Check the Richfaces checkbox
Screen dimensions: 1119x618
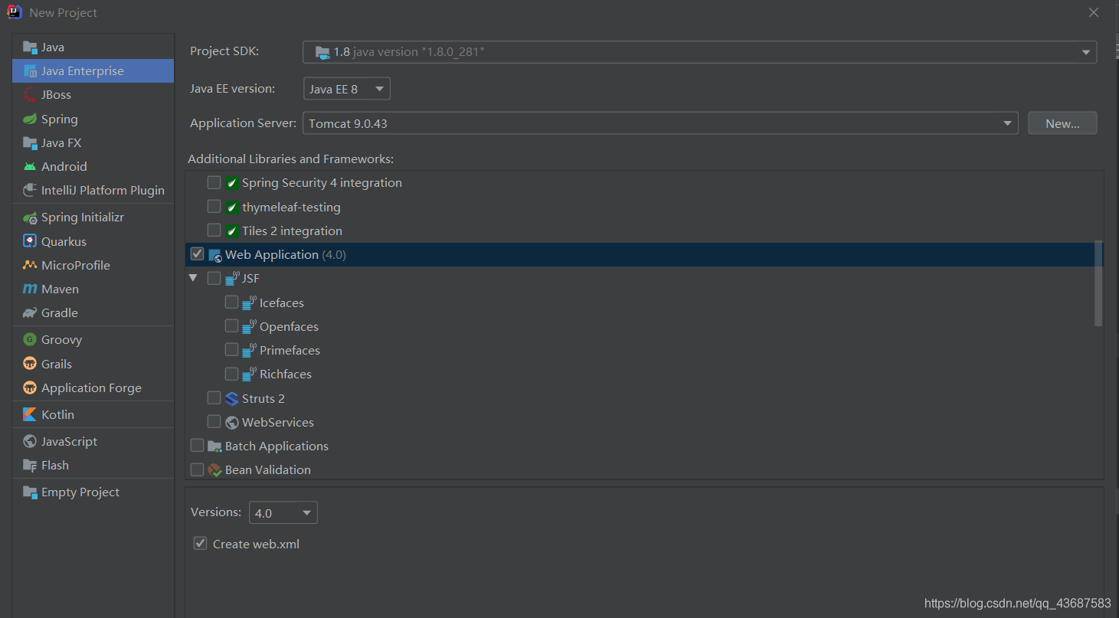click(x=231, y=374)
